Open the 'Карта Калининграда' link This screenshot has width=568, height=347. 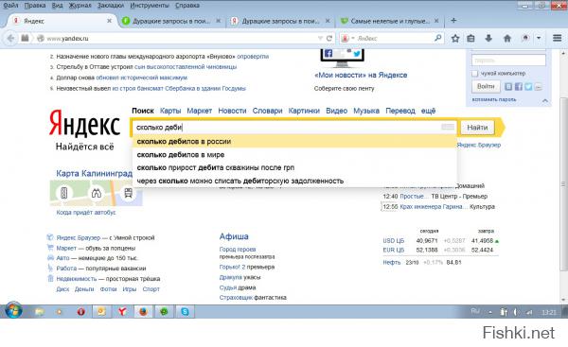click(x=94, y=173)
